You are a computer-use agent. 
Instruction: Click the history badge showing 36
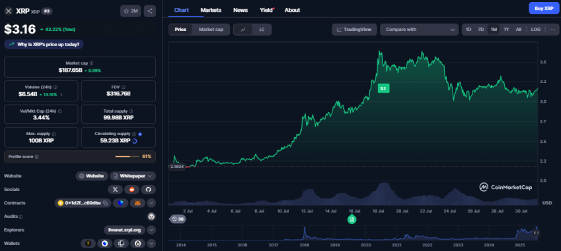pos(178,219)
